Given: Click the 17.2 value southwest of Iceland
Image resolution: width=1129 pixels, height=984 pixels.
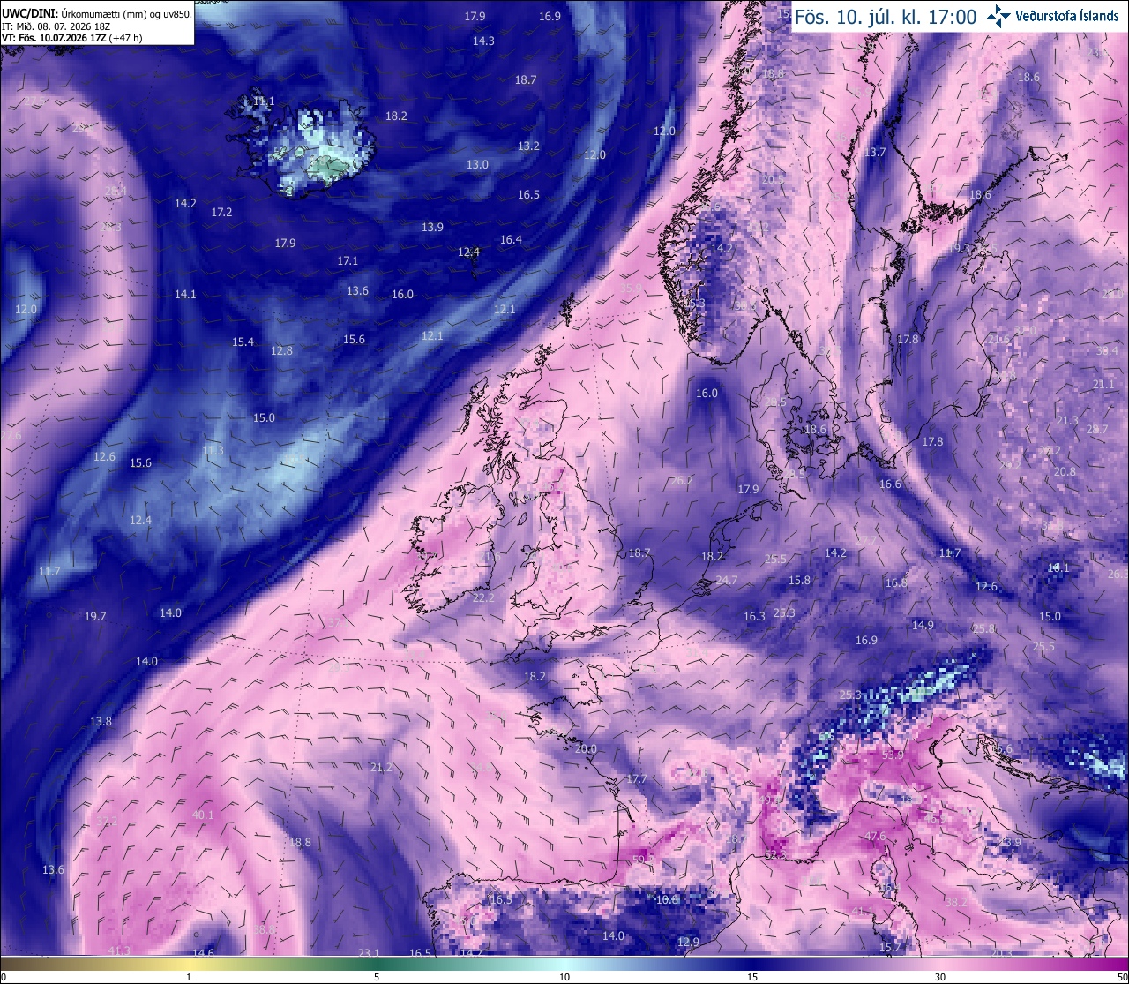Looking at the screenshot, I should point(221,212).
